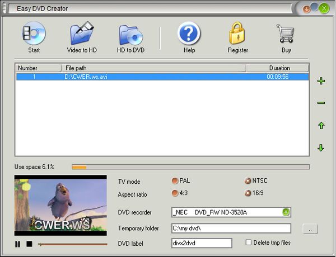This screenshot has height=257, width=336.
Task: Choose the 16:9 aspect ratio
Action: pos(248,193)
